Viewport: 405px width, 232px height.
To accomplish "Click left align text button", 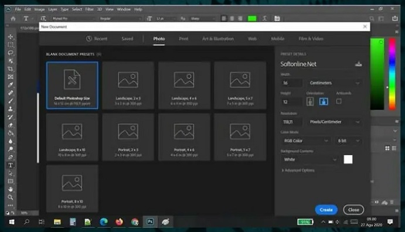I will point(224,18).
